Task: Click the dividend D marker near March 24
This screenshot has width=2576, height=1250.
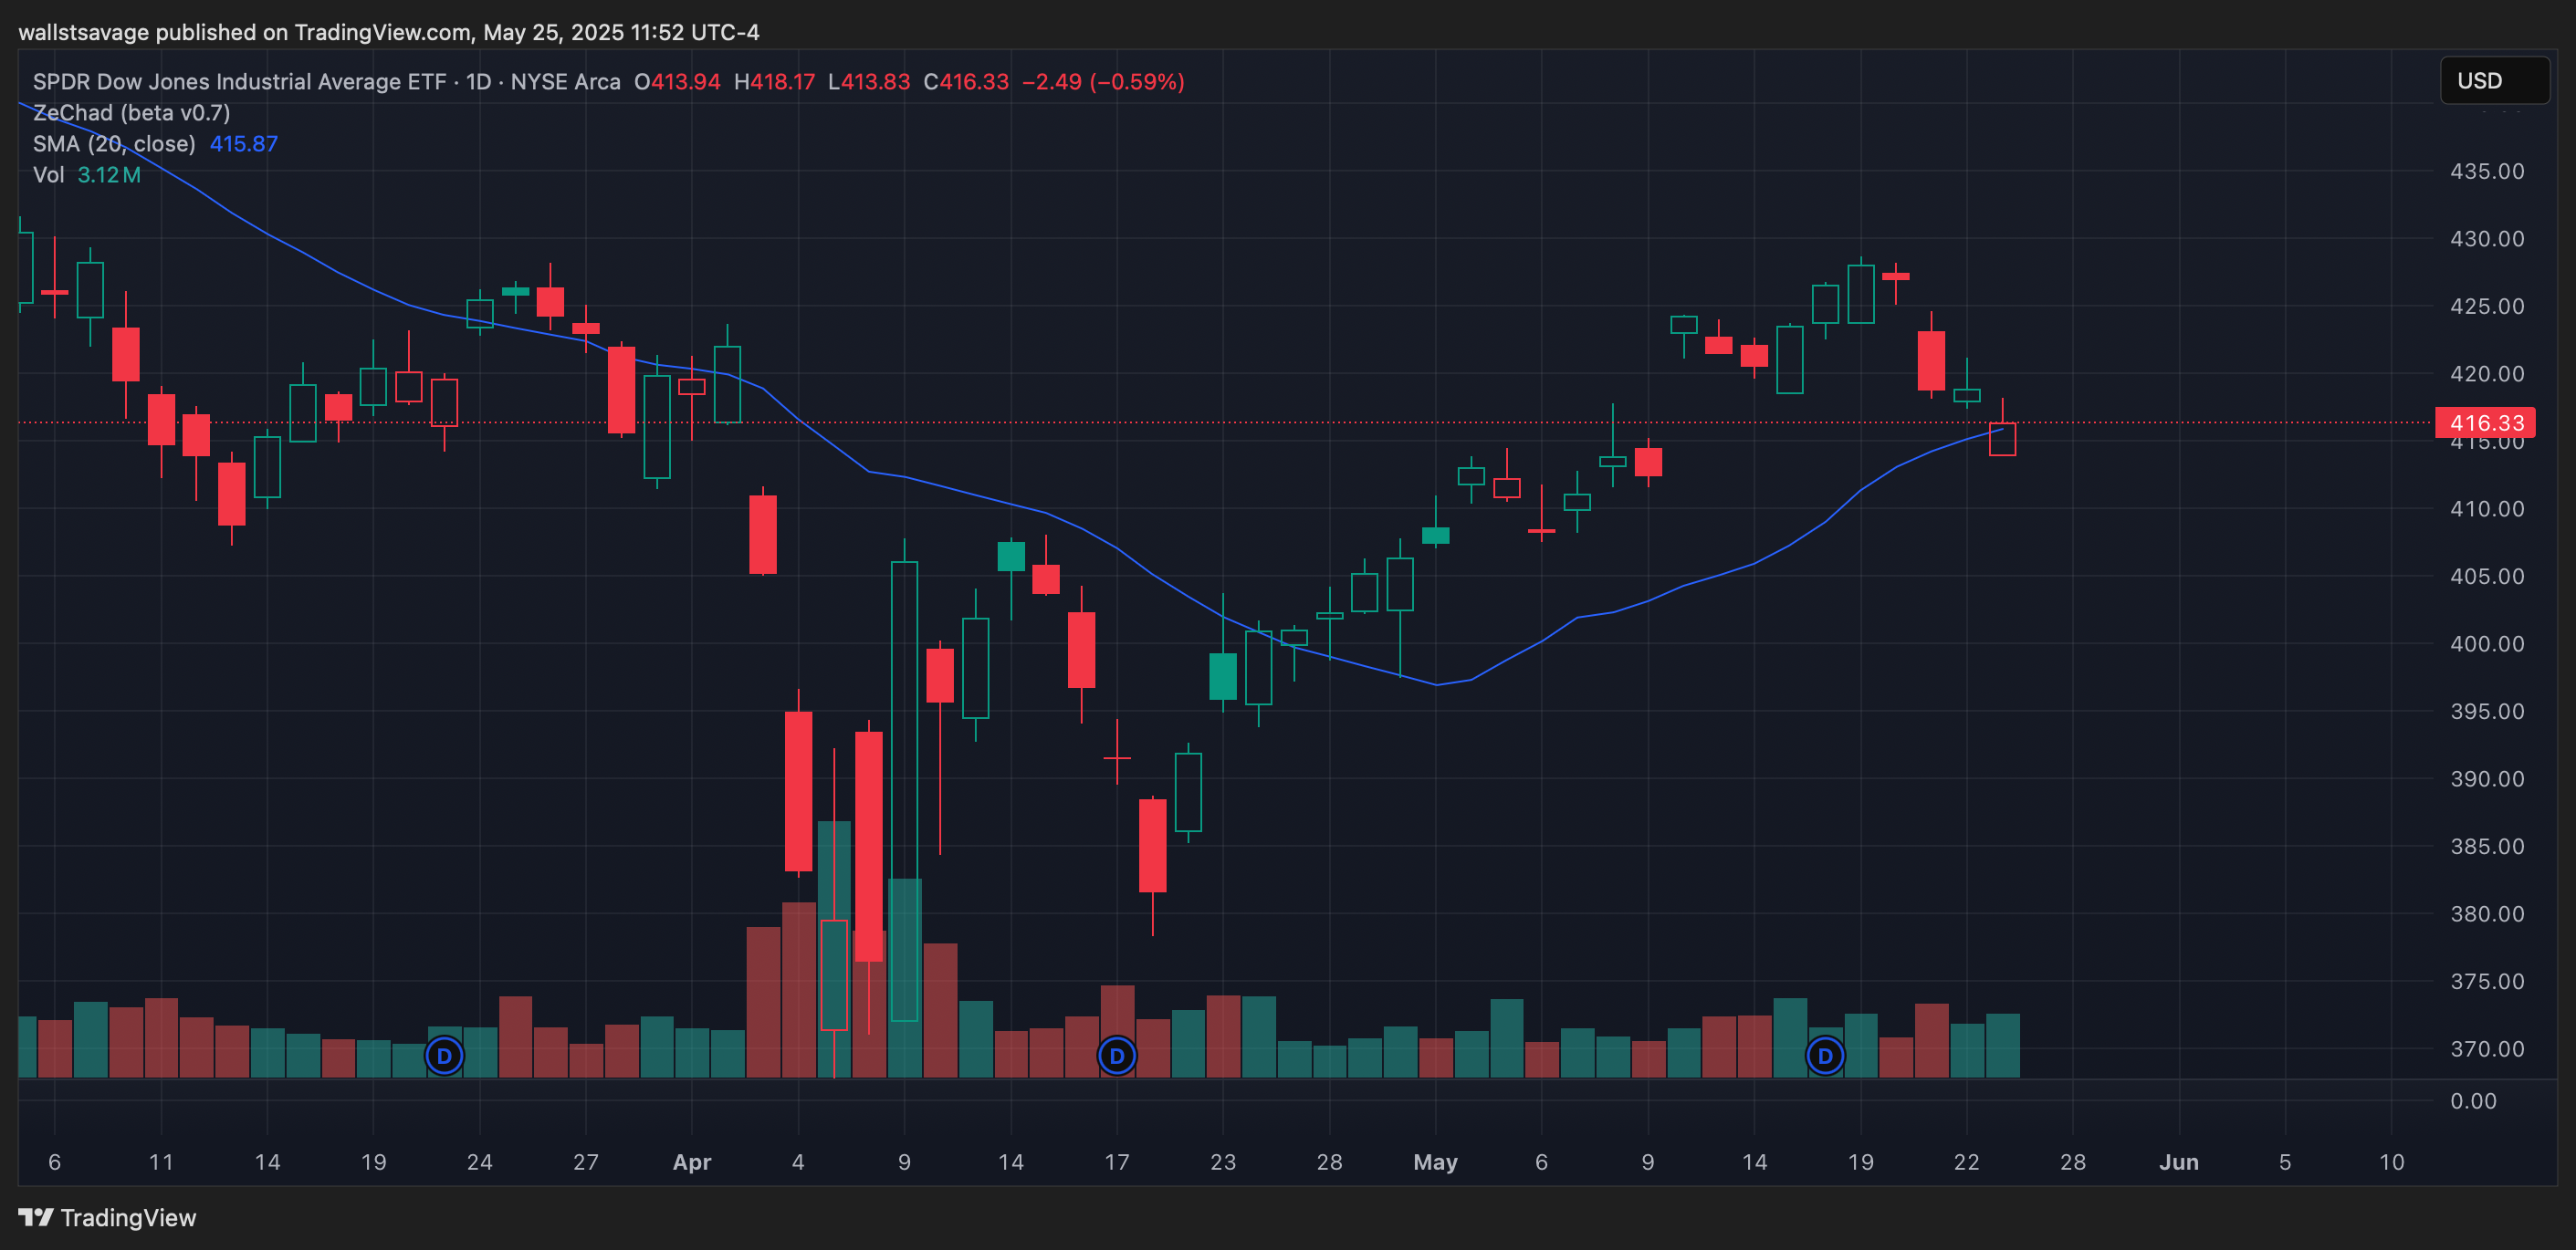Action: click(444, 1055)
